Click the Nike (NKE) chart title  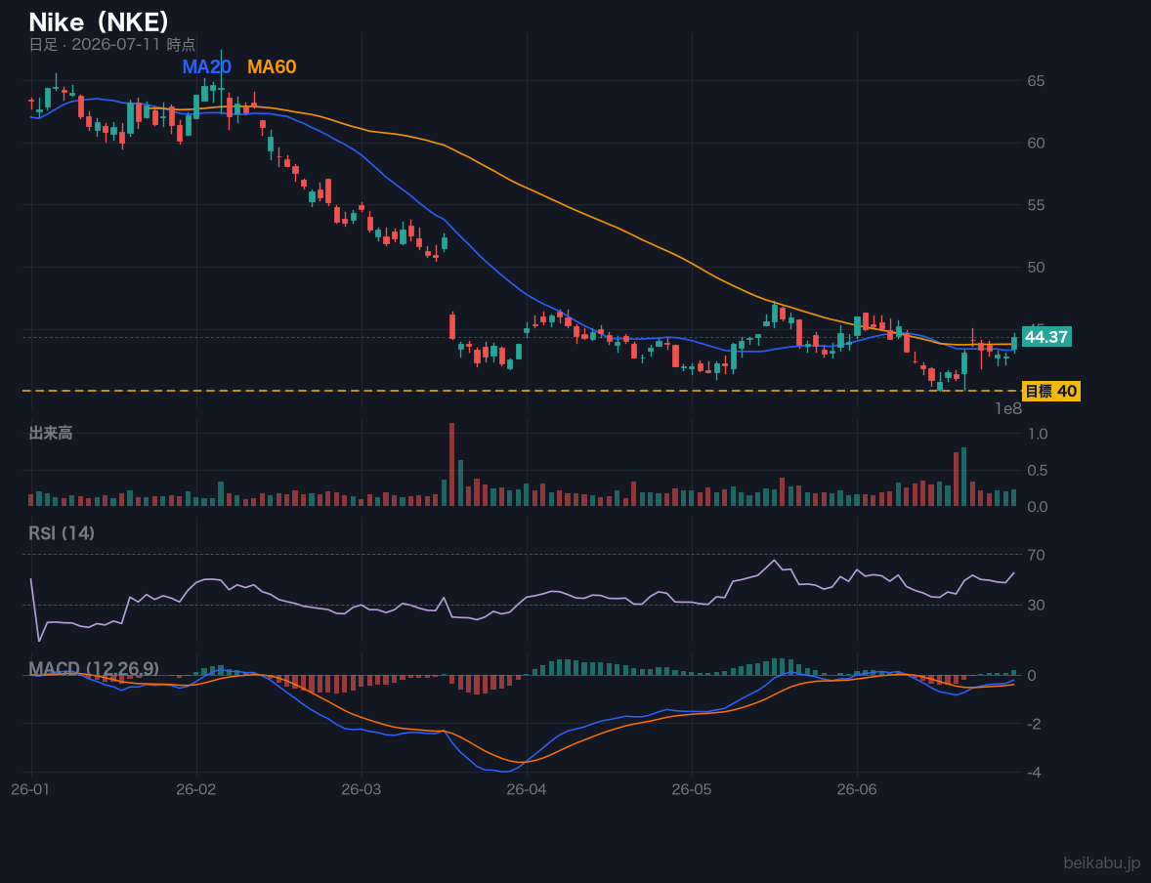(x=99, y=22)
